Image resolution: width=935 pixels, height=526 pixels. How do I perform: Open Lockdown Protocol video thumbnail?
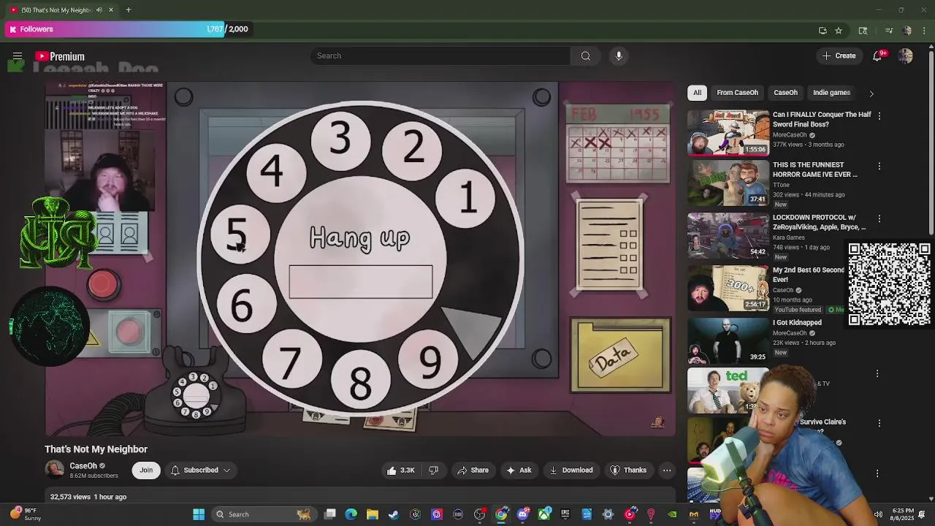[x=728, y=235]
